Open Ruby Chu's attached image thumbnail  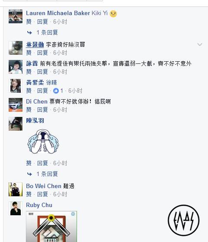51,226
